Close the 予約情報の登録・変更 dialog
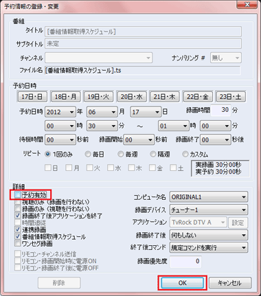This screenshot has height=296, width=261. click(x=247, y=4)
